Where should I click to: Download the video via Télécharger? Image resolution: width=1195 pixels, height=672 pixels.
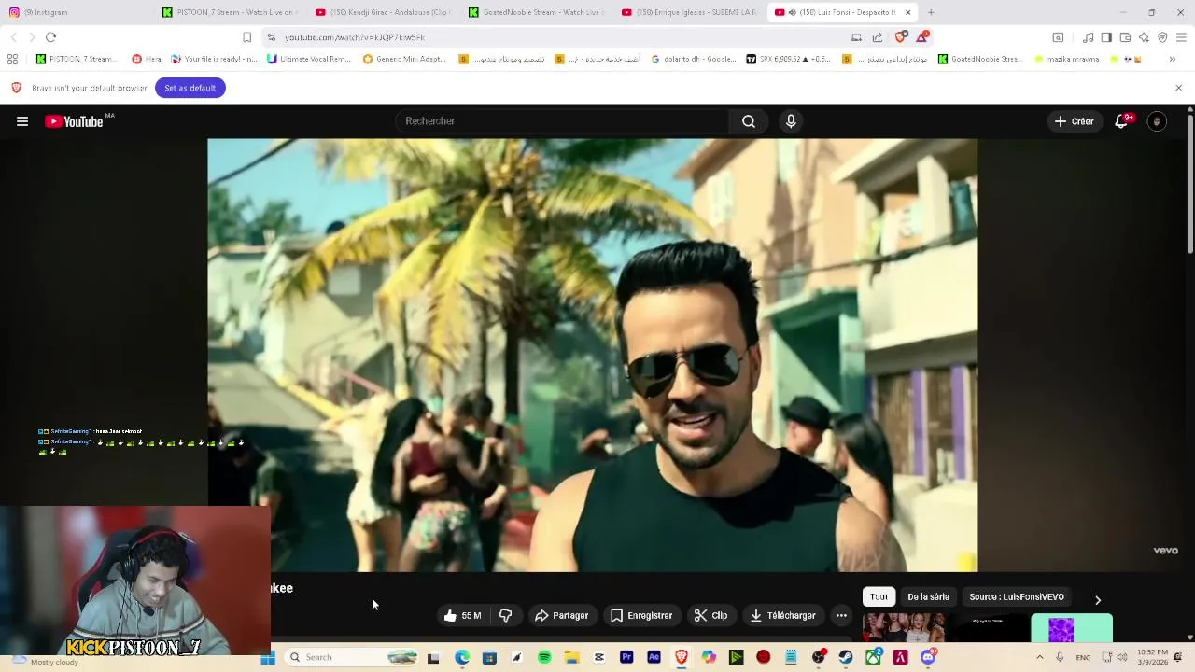(x=782, y=616)
